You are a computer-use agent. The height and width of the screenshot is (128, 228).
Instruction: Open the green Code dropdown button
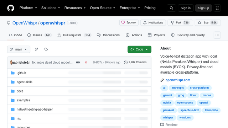pyautogui.click(x=139, y=49)
